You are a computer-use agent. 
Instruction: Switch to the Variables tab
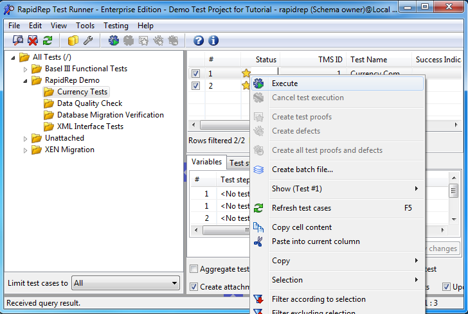pos(206,162)
